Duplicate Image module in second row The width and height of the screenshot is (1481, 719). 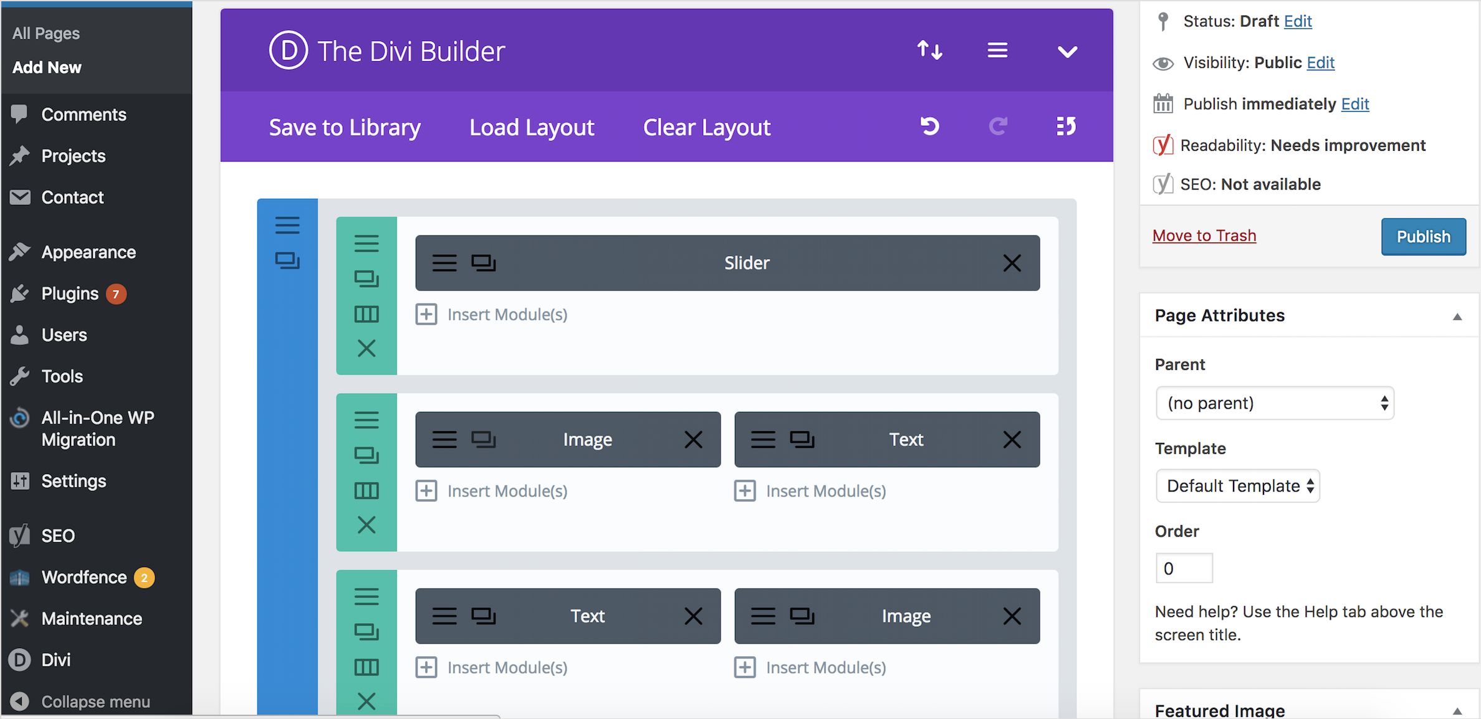483,440
